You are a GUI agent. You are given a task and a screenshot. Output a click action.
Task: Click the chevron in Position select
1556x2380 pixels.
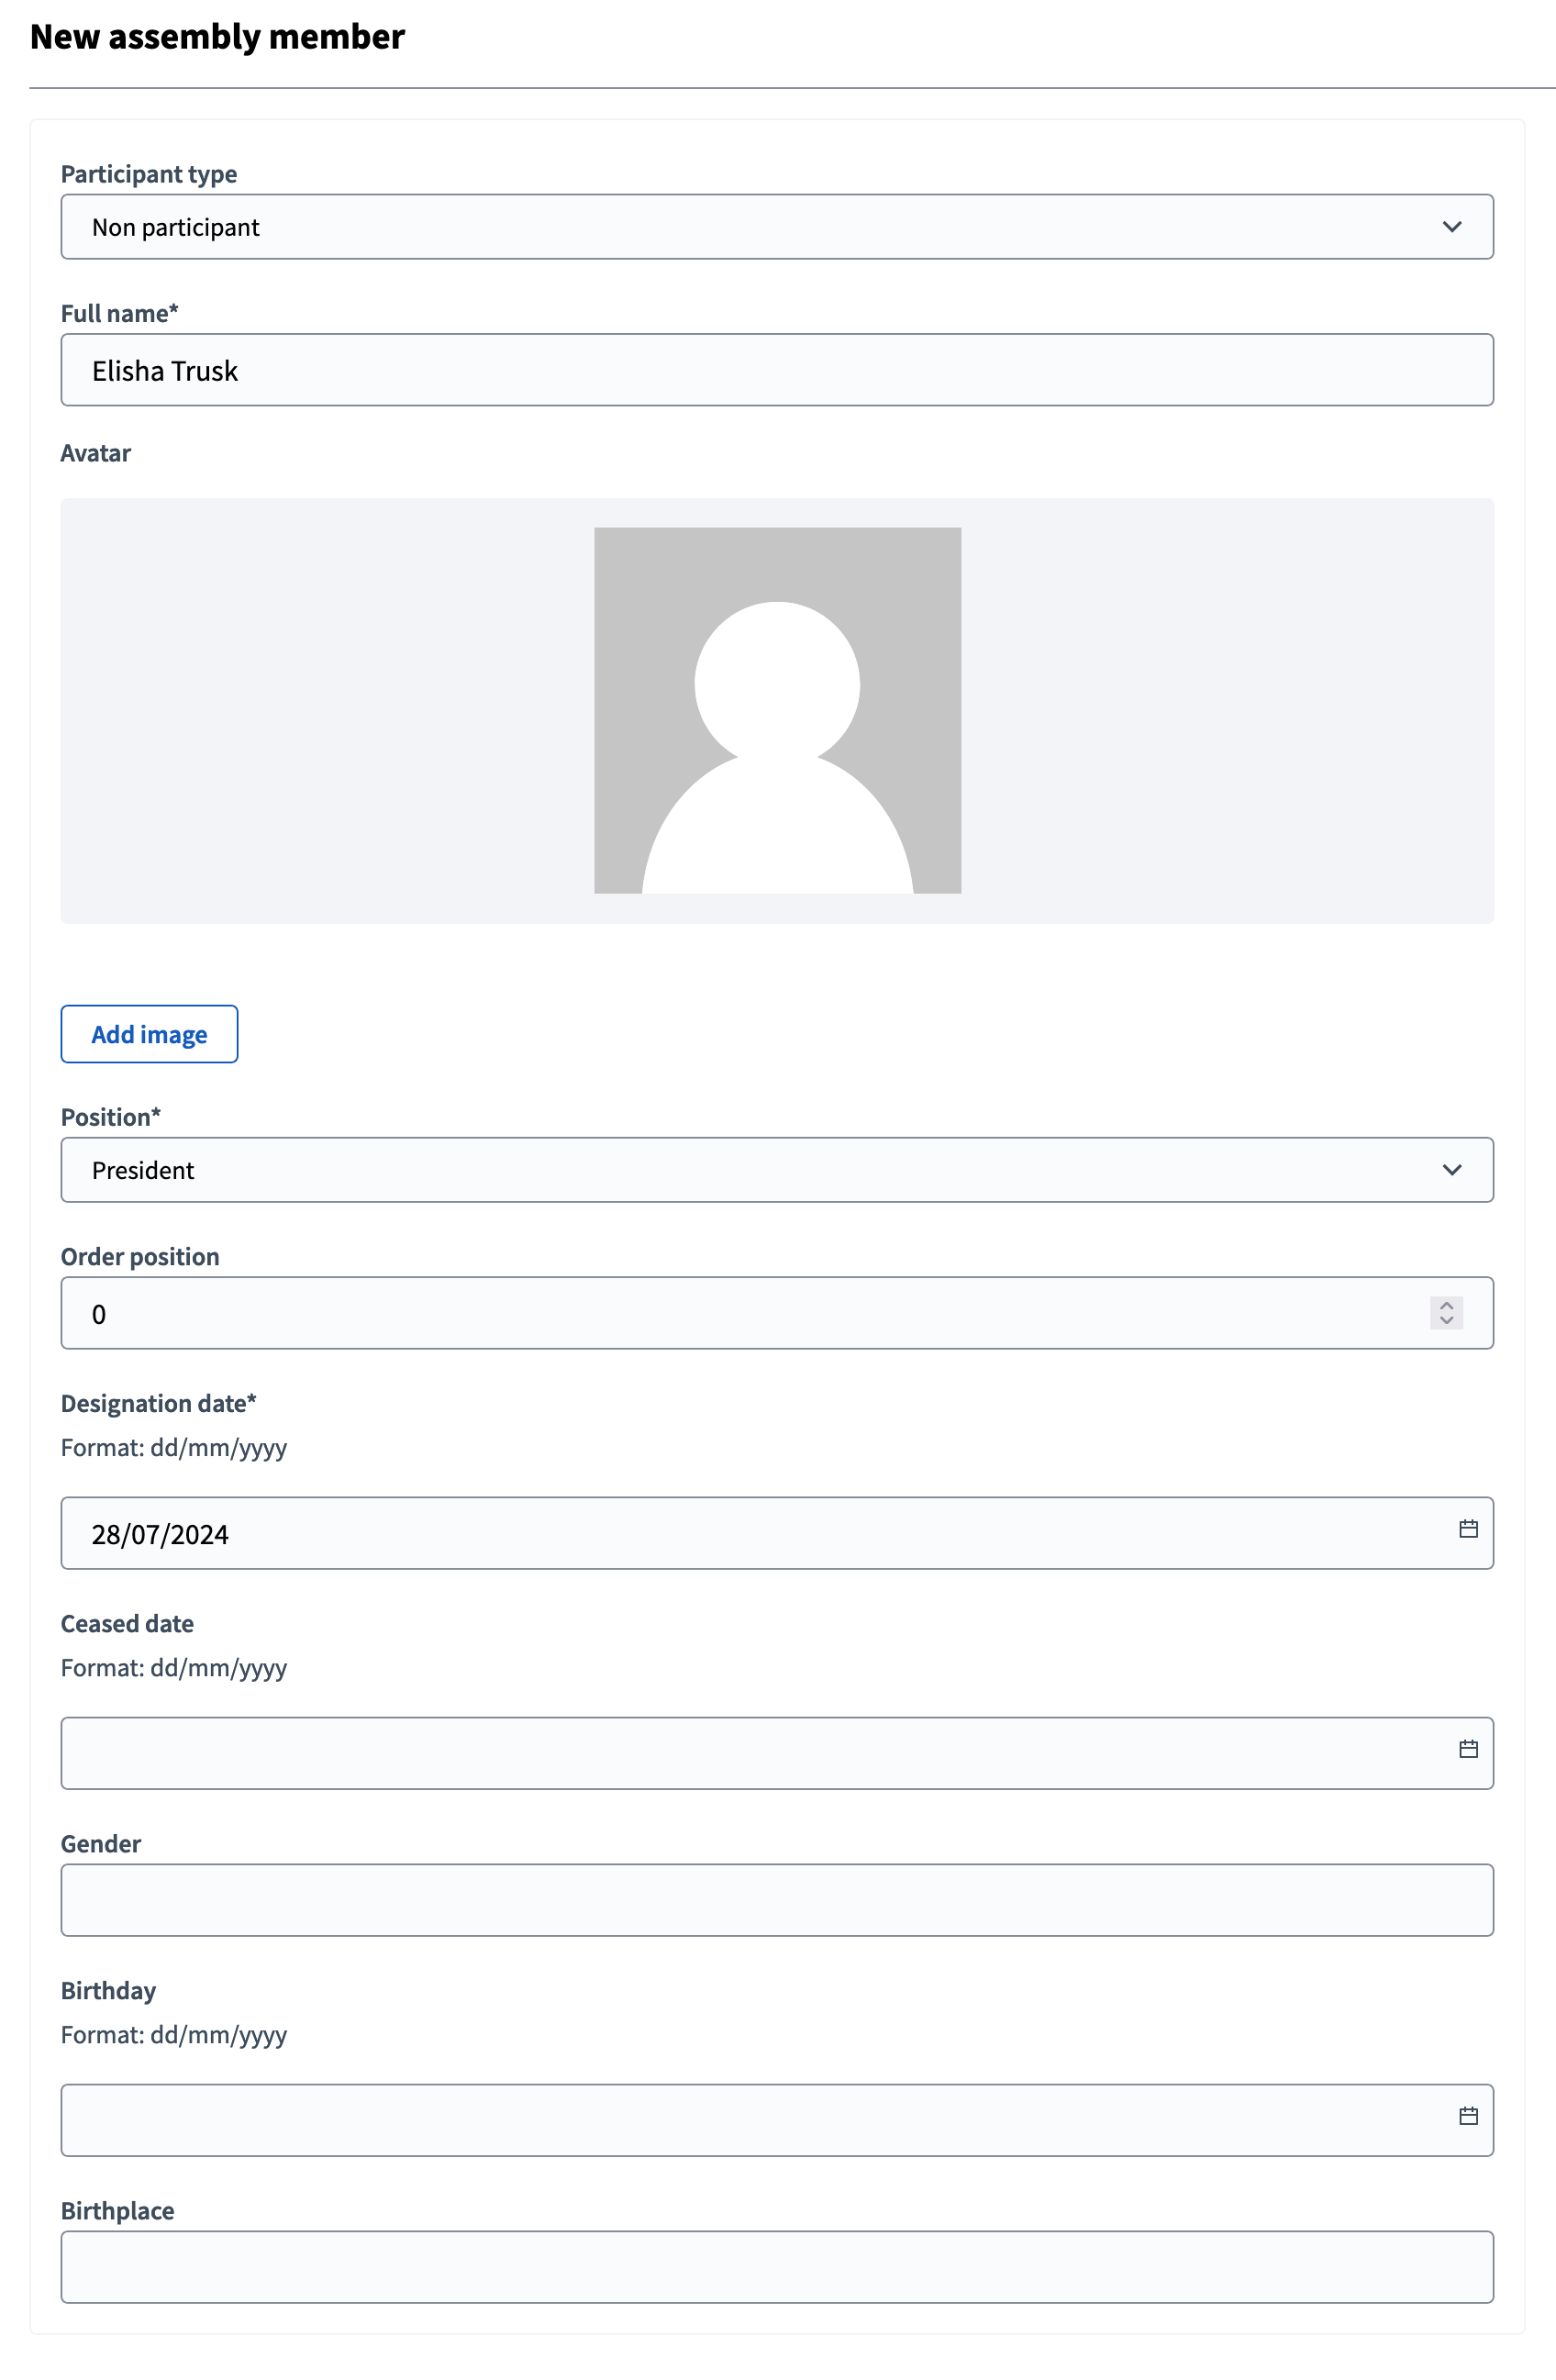point(1451,1170)
